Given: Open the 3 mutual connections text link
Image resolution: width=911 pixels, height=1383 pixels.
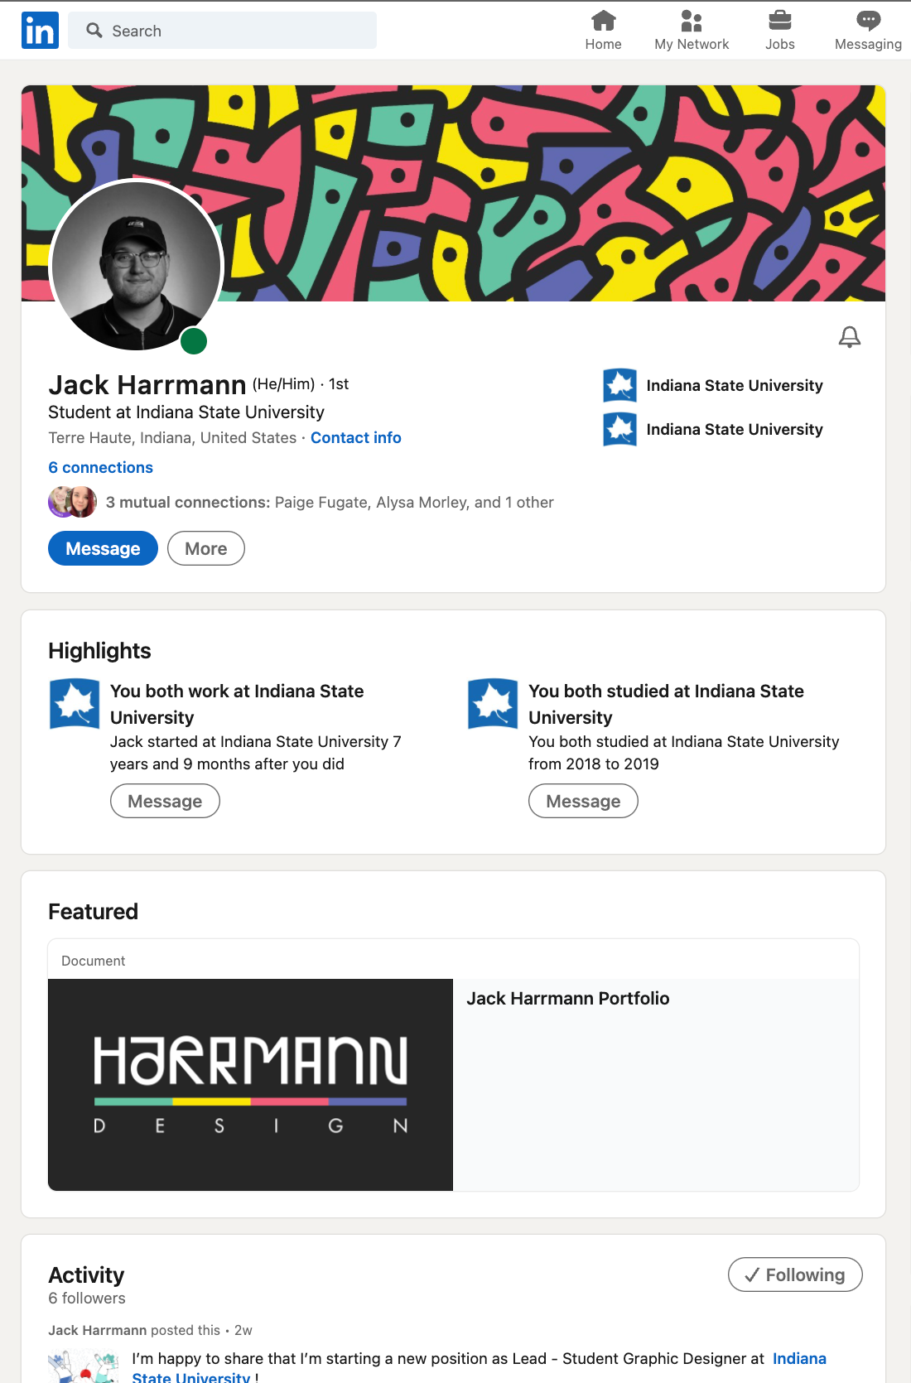Looking at the screenshot, I should point(330,502).
